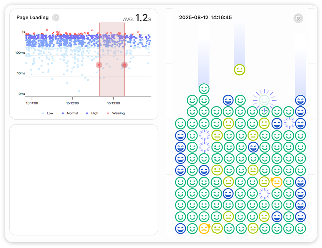Click the 2025-08-12 14:16:45 timestamp
322x248 pixels.
click(205, 18)
